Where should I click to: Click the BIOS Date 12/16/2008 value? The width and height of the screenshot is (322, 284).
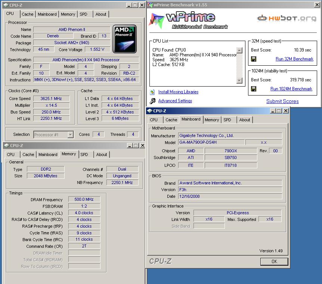tap(230, 196)
